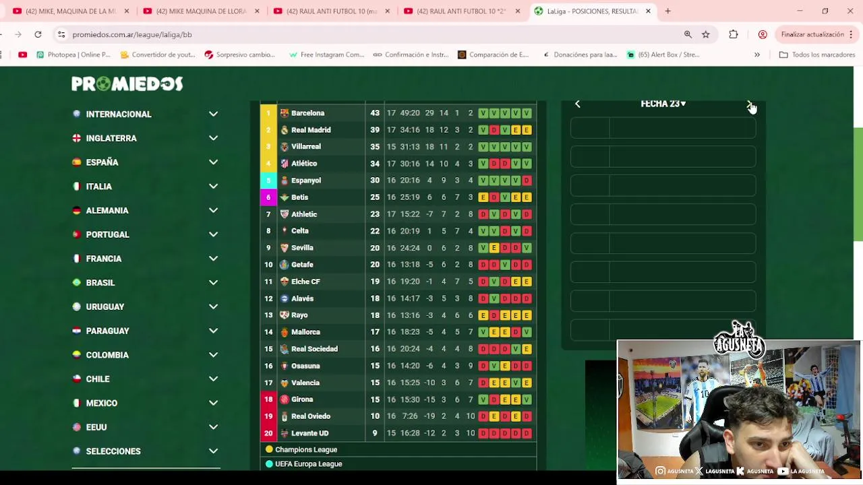Click the site information icon in address bar
This screenshot has width=863, height=485.
coord(61,34)
